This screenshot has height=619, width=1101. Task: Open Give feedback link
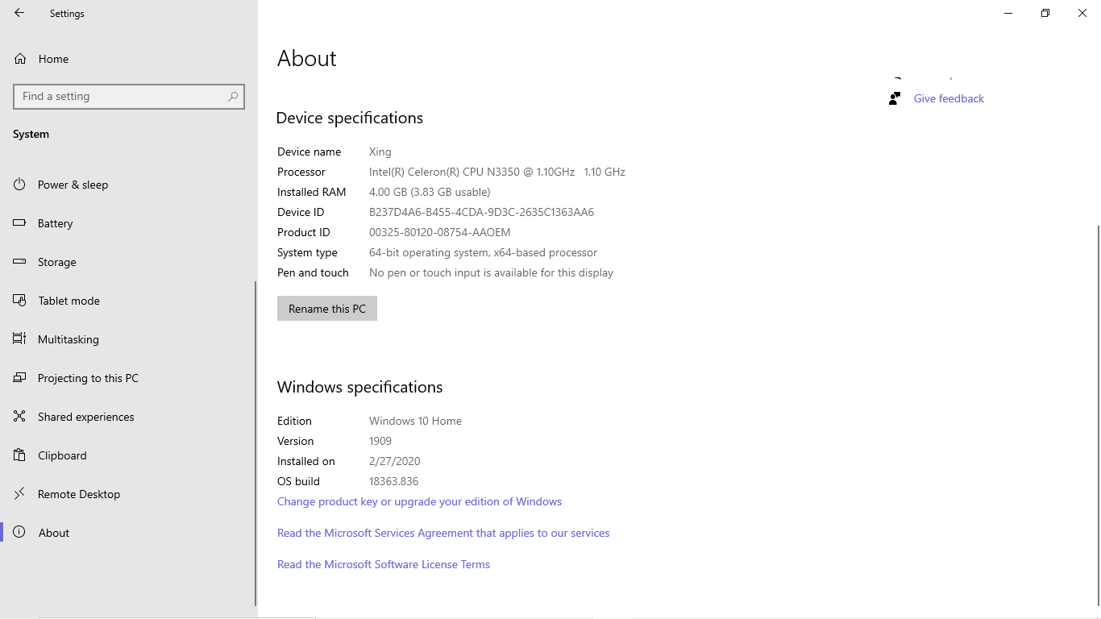pyautogui.click(x=949, y=98)
